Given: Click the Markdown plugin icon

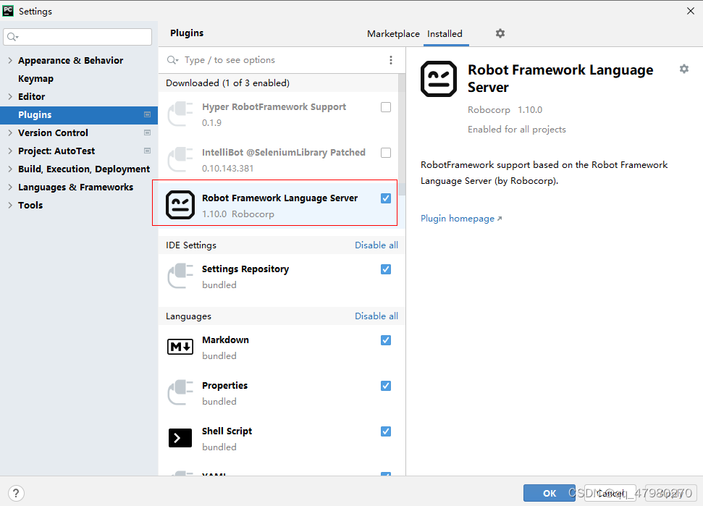Looking at the screenshot, I should [180, 347].
